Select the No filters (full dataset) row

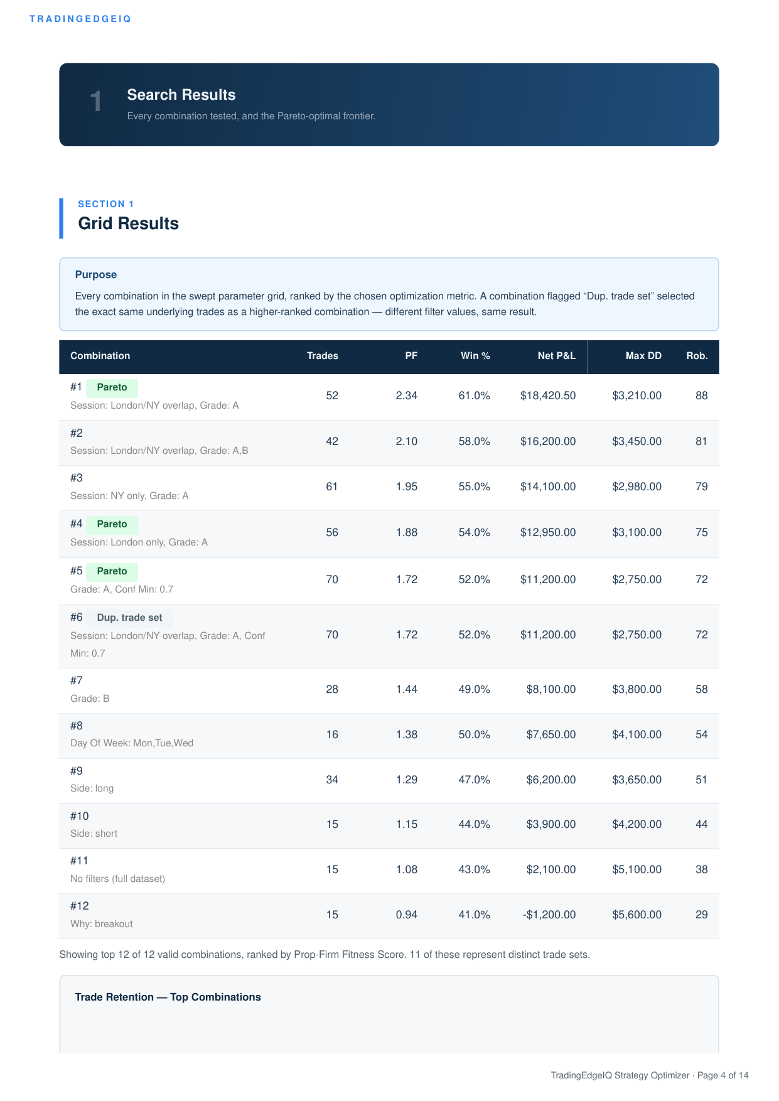[x=389, y=871]
